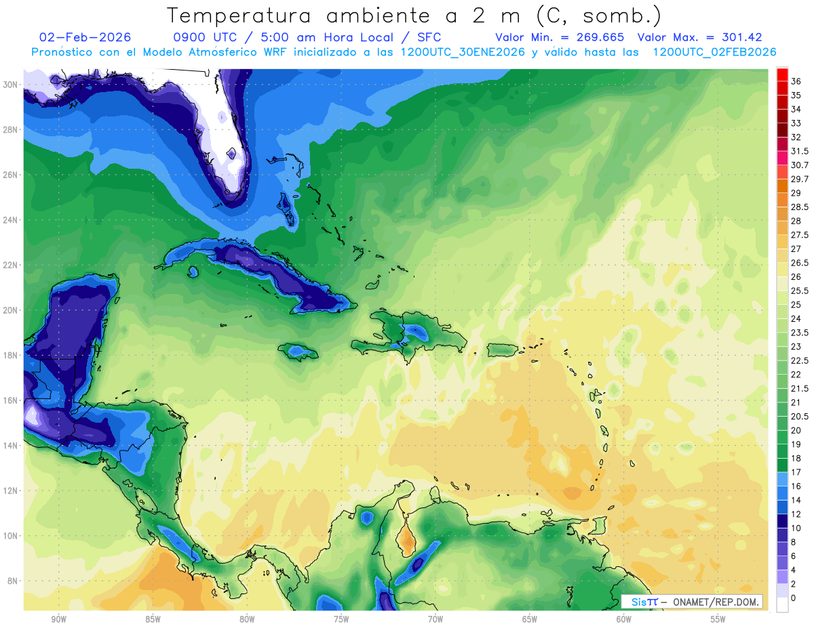Click the '24N' latitude axis label
This screenshot has height=628, width=814.
pyautogui.click(x=10, y=219)
